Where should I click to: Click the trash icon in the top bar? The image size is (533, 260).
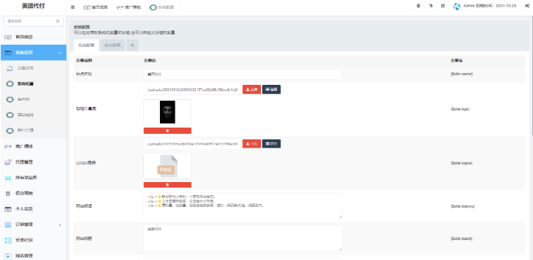pyautogui.click(x=419, y=6)
